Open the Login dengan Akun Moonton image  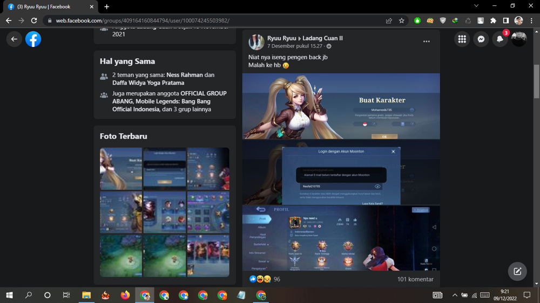click(341, 173)
